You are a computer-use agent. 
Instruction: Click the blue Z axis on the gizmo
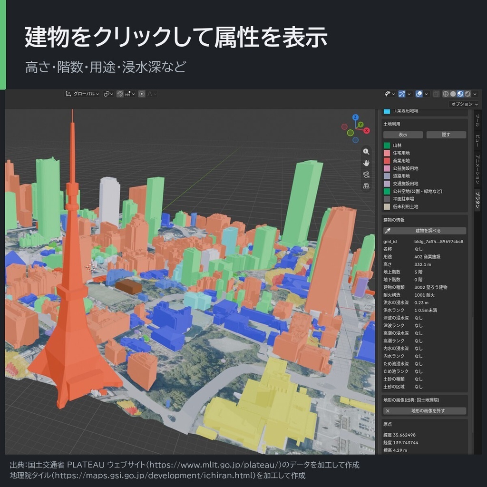point(355,117)
